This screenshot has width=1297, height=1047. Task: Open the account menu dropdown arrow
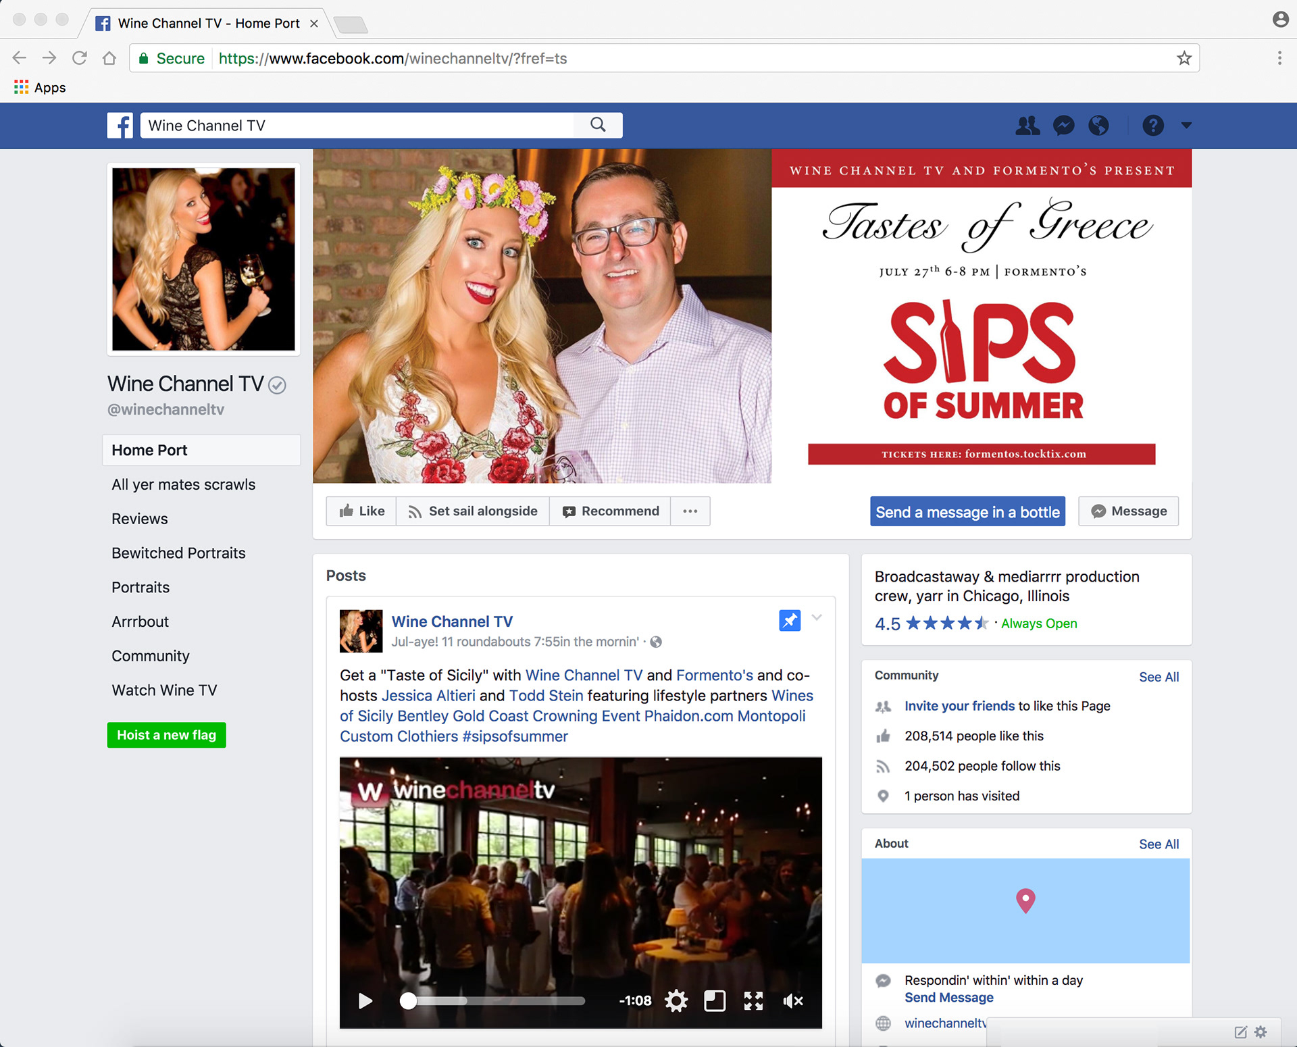pyautogui.click(x=1186, y=126)
